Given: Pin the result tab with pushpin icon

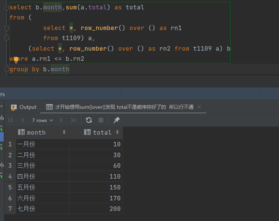Looking at the screenshot, I should click(117, 120).
